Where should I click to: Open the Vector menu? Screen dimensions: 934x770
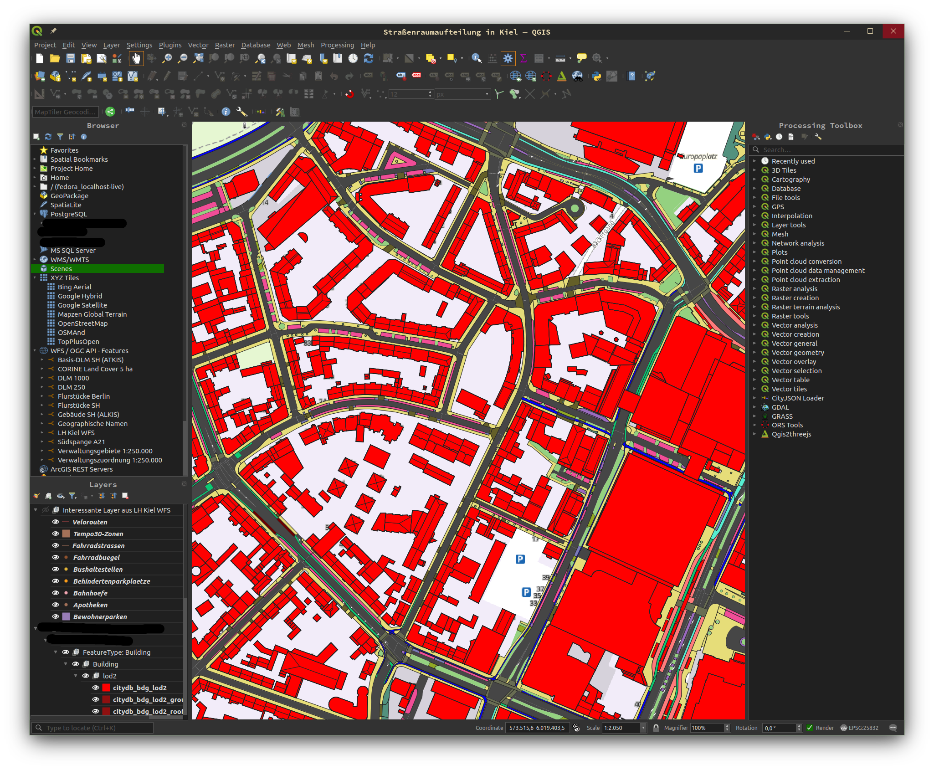click(x=198, y=45)
